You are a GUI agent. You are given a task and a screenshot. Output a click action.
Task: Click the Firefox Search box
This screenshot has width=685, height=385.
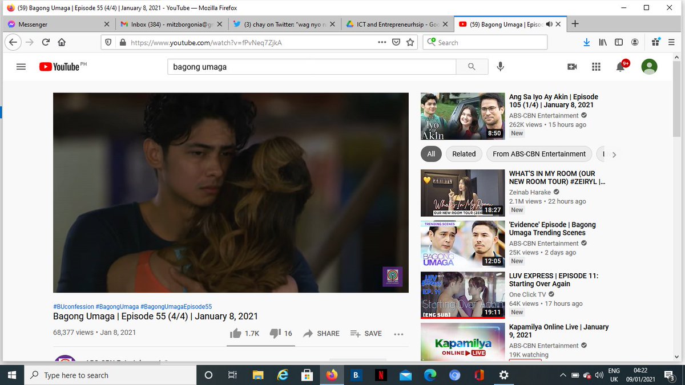click(x=485, y=42)
